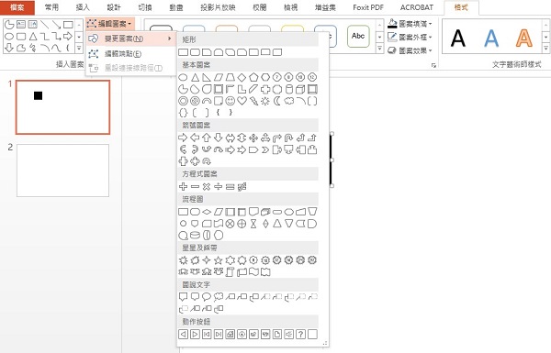Image resolution: width=551 pixels, height=353 pixels.
Task: Select the sun shape
Action: pos(265,101)
